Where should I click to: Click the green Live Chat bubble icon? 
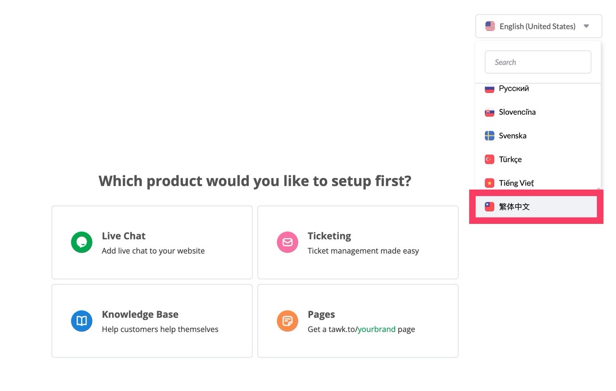click(x=82, y=243)
